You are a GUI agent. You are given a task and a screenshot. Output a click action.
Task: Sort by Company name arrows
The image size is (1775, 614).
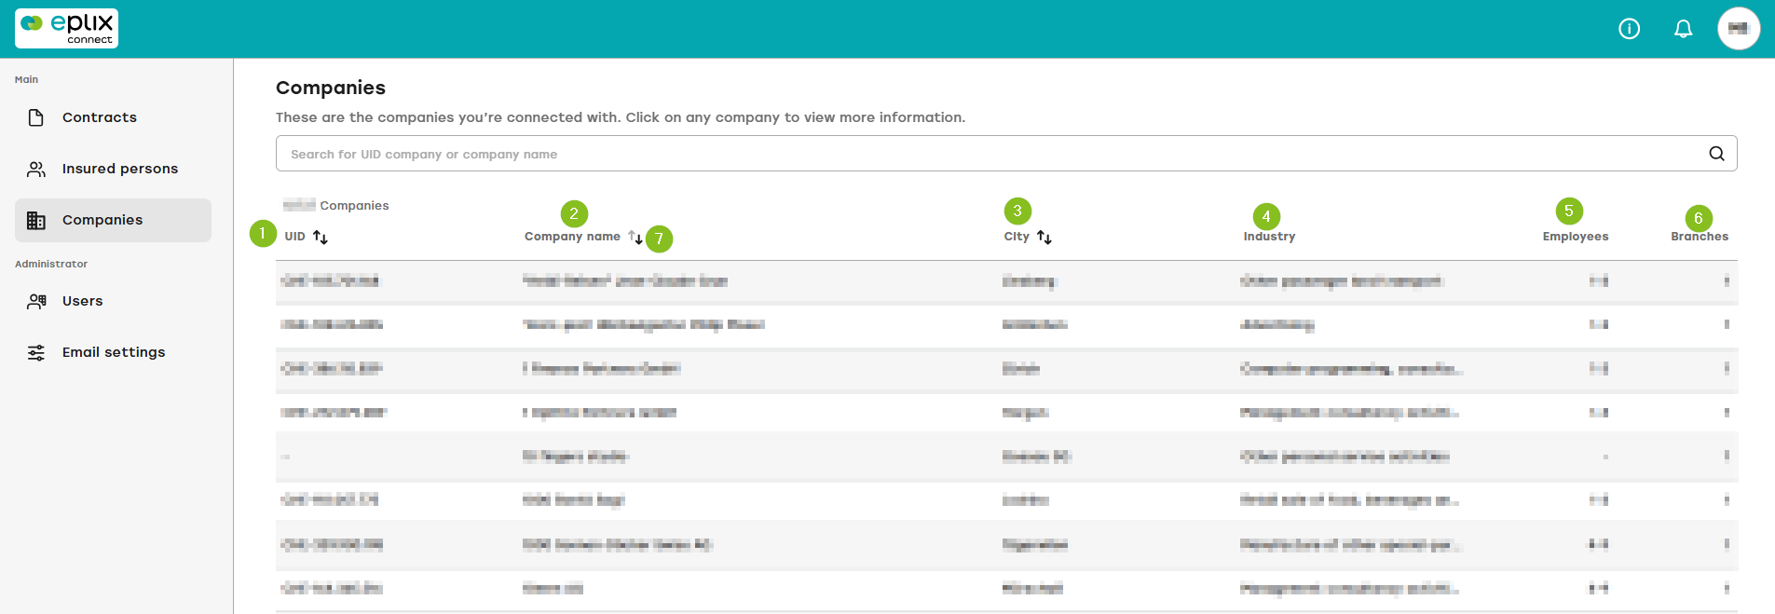click(x=635, y=237)
